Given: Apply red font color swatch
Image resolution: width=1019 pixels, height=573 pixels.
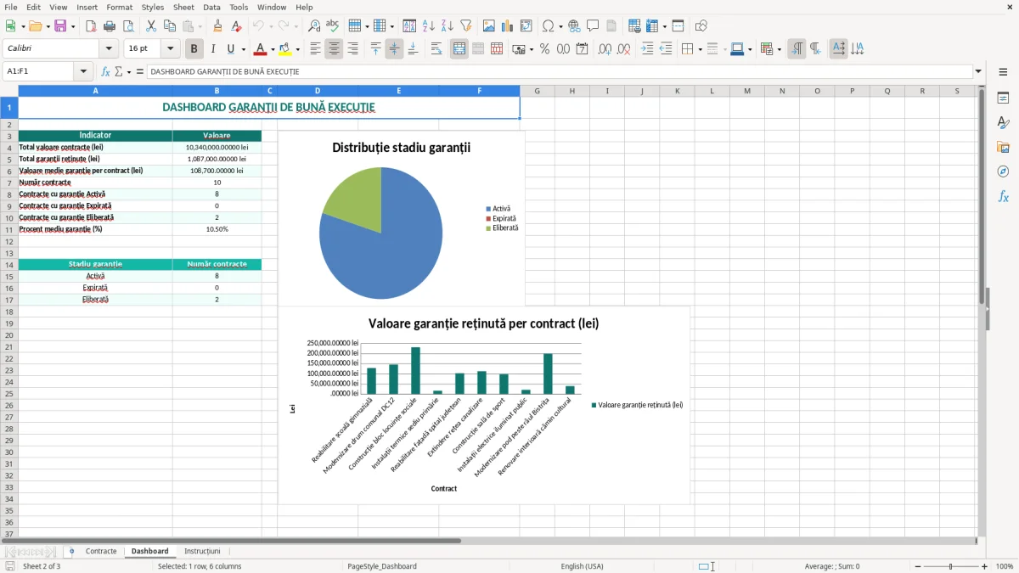Looking at the screenshot, I should (x=261, y=49).
